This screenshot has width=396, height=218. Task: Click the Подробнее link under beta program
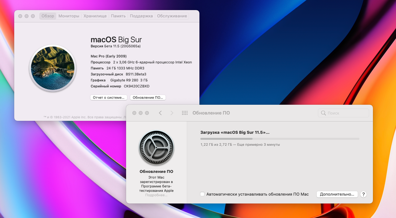pos(156,195)
